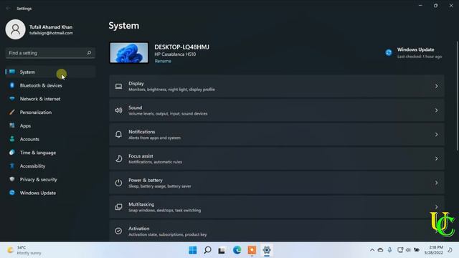The height and width of the screenshot is (258, 459).
Task: Expand Sound settings chevron
Action: 436,110
